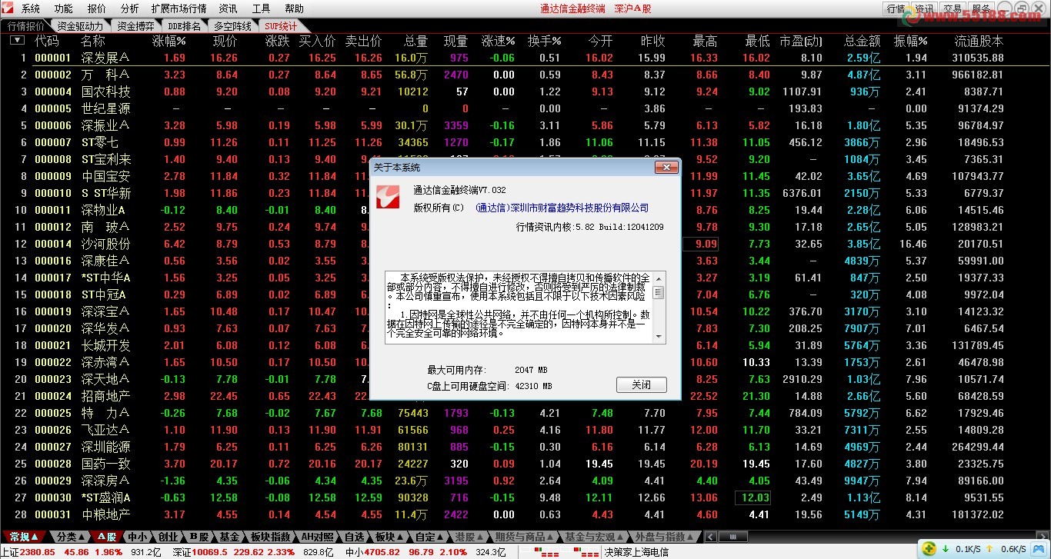Viewport: 1051px width, 559px height.
Task: Open the 工具 menu
Action: (x=262, y=8)
